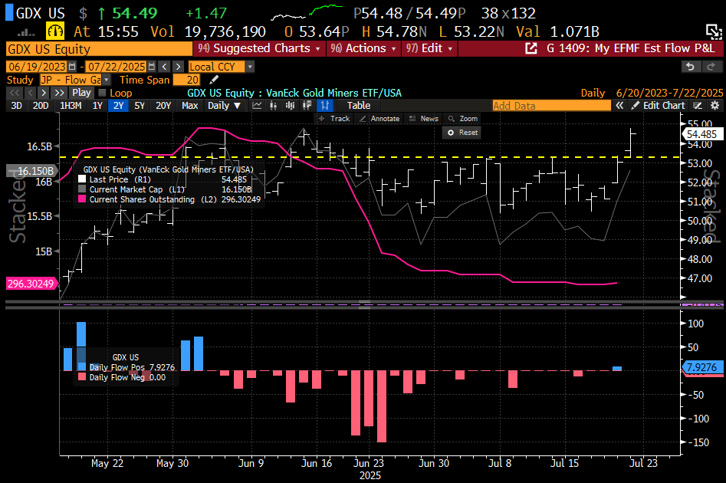Click the Time Span value field
This screenshot has height=483, width=726.
click(x=187, y=80)
